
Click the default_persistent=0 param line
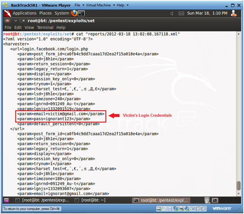(58, 124)
